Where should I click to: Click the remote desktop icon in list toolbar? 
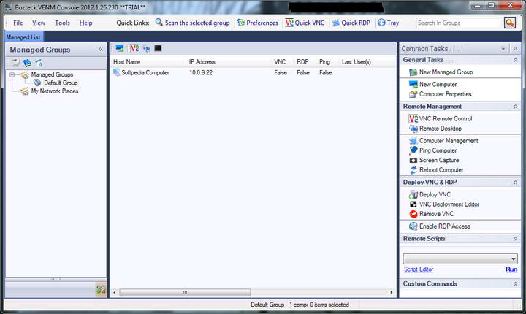(147, 48)
